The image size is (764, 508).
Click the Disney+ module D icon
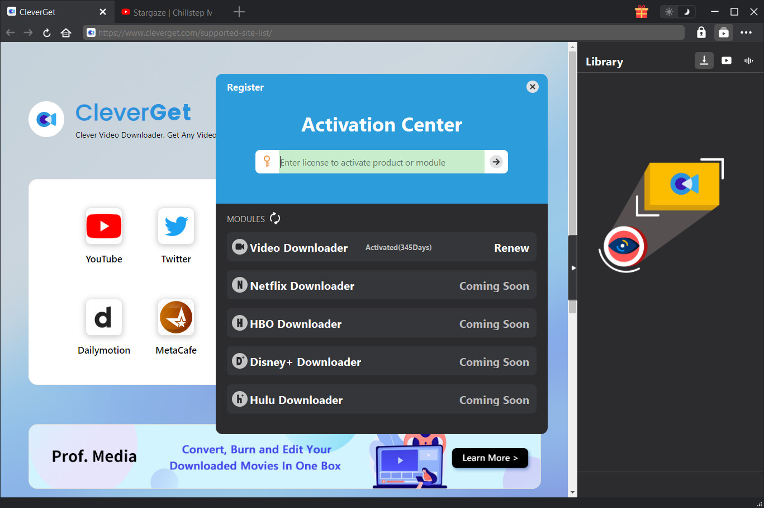pos(240,361)
